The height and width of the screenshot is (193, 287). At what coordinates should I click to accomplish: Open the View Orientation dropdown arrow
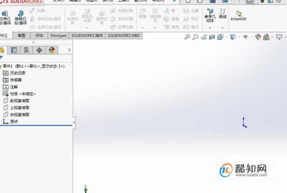(x=226, y=37)
